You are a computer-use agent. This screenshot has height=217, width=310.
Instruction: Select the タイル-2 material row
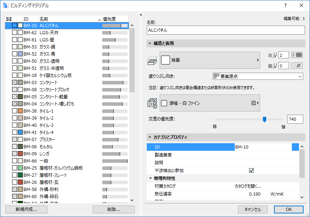[x=67, y=118]
